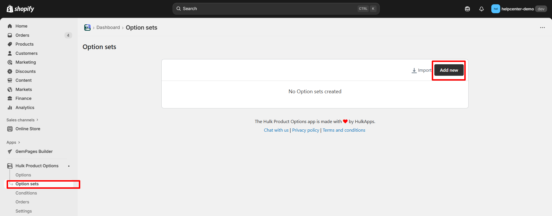Screen dimensions: 552x216
Task: Click the Home icon in the sidebar
Action: (10, 26)
